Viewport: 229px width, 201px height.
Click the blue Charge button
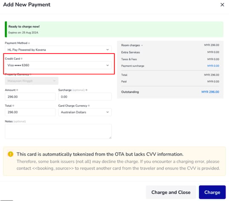tap(212, 192)
